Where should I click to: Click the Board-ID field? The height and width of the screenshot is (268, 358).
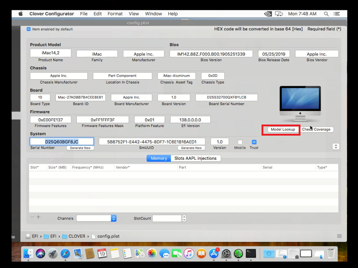pyautogui.click(x=80, y=97)
